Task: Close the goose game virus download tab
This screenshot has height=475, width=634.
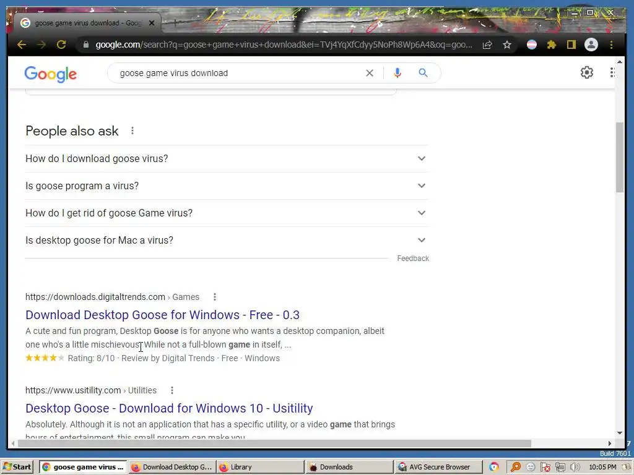Action: 152,23
